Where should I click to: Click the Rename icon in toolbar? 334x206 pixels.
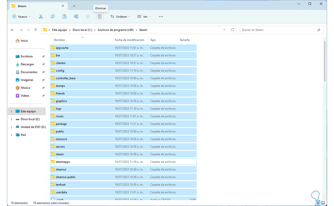(76, 17)
